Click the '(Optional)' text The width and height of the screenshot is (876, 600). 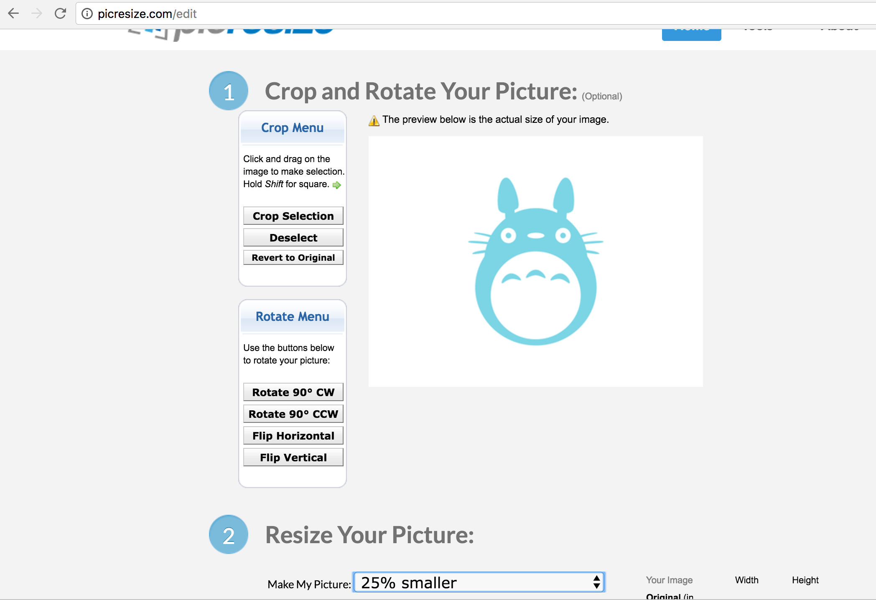[x=602, y=97]
